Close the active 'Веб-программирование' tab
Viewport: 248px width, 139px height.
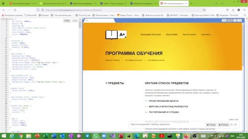(186, 3)
